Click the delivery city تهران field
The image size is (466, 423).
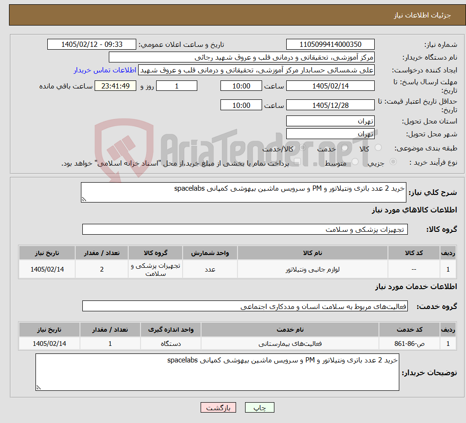click(330, 134)
